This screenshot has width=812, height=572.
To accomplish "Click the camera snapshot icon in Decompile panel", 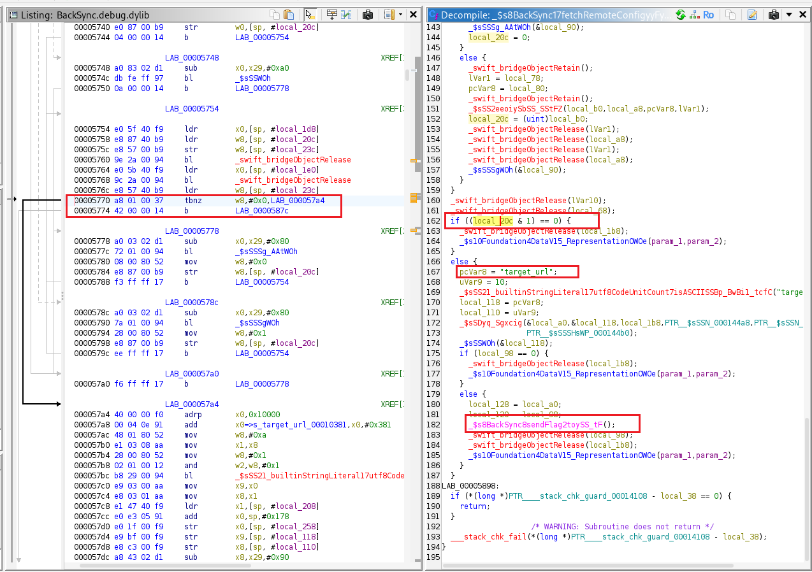I will click(774, 15).
